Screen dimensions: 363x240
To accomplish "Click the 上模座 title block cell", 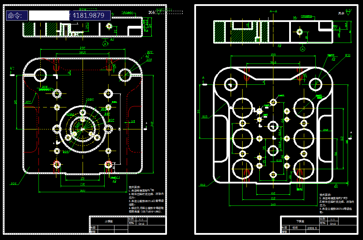I will pos(109,221).
